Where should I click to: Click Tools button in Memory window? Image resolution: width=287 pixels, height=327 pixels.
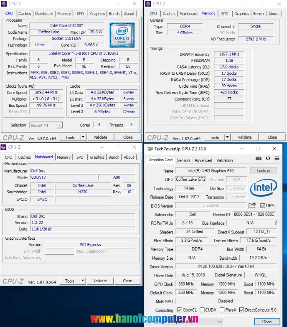[x=214, y=137]
